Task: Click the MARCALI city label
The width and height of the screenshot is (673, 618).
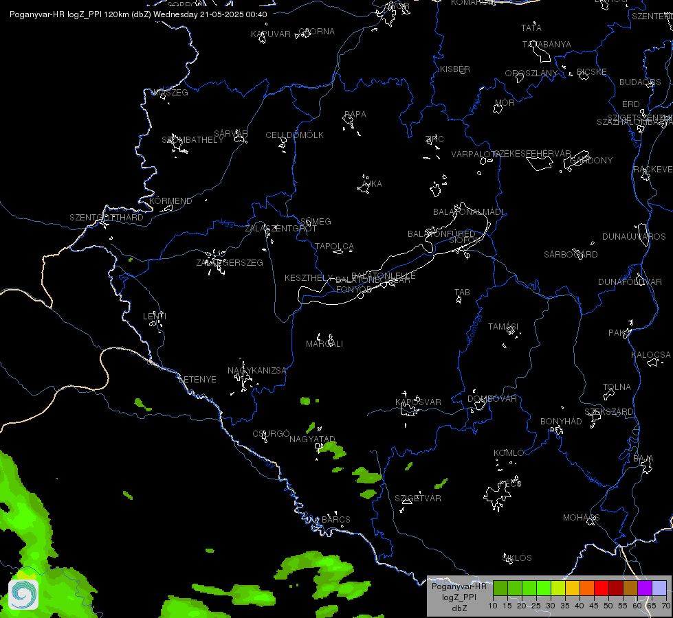Action: [324, 344]
